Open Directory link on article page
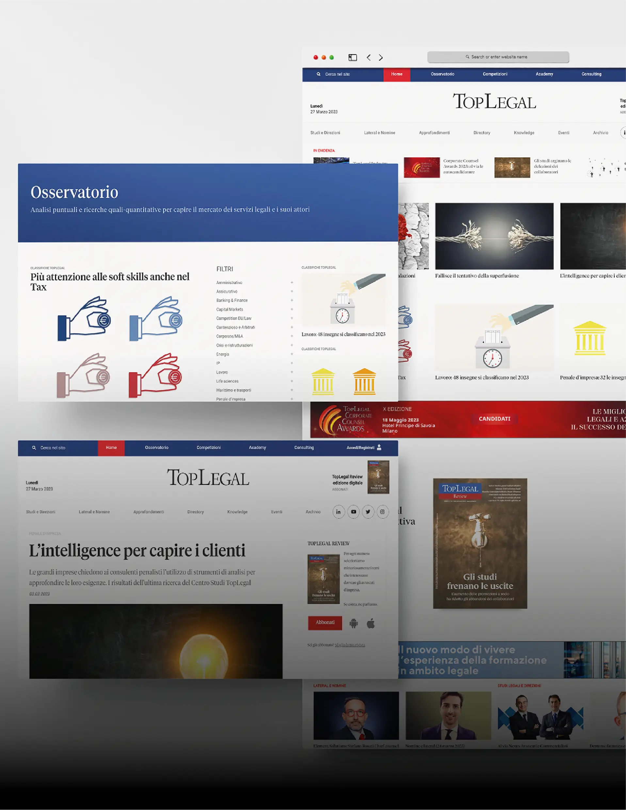The width and height of the screenshot is (626, 810). 195,512
